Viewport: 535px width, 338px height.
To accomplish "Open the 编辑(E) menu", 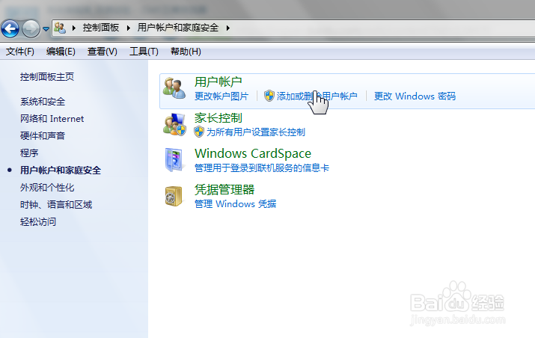I will click(61, 52).
